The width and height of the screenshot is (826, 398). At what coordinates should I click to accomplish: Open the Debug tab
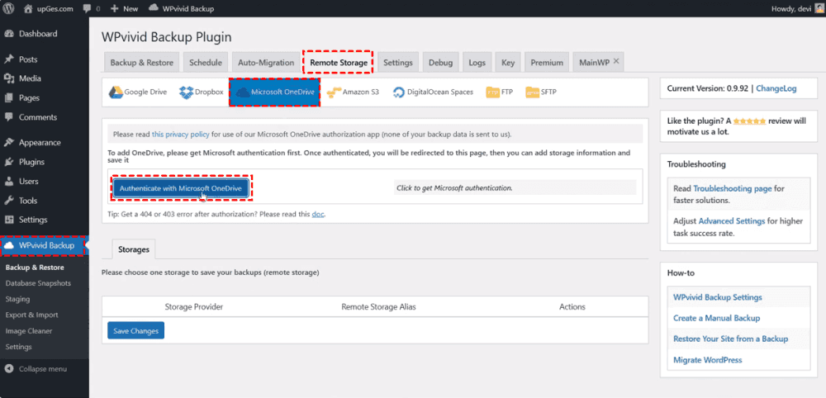(x=440, y=62)
